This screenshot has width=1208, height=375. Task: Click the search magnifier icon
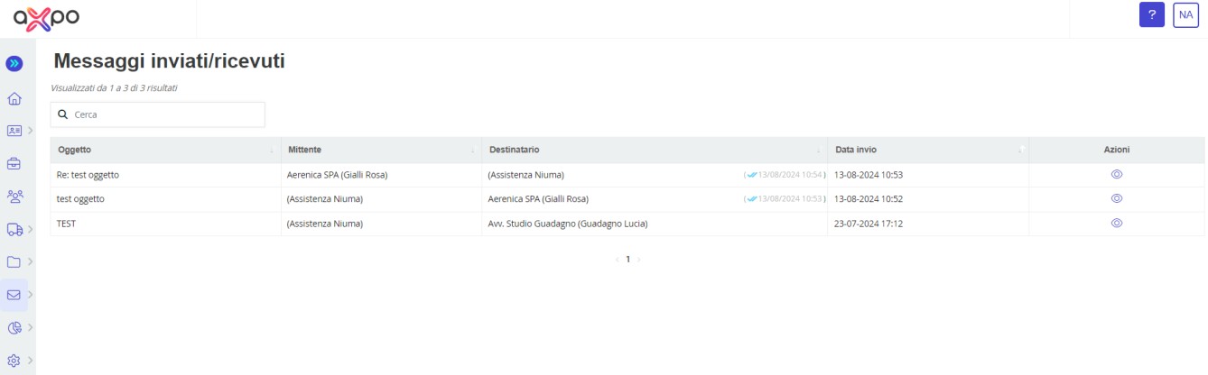click(x=62, y=114)
